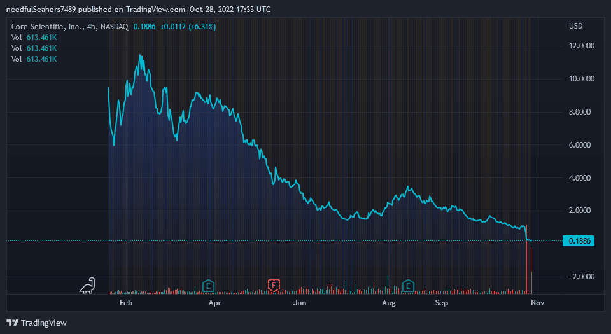Click the Sep label on time axis
The image size is (611, 334).
pos(442,303)
